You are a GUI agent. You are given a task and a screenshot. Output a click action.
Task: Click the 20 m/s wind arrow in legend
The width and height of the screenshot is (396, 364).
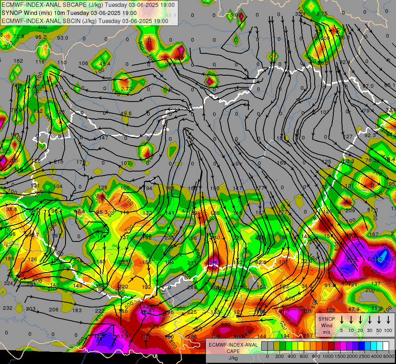[360, 320]
